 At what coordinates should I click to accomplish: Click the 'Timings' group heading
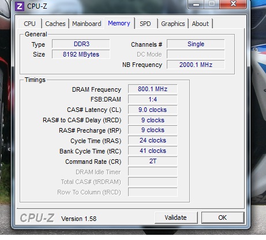pyautogui.click(x=35, y=80)
